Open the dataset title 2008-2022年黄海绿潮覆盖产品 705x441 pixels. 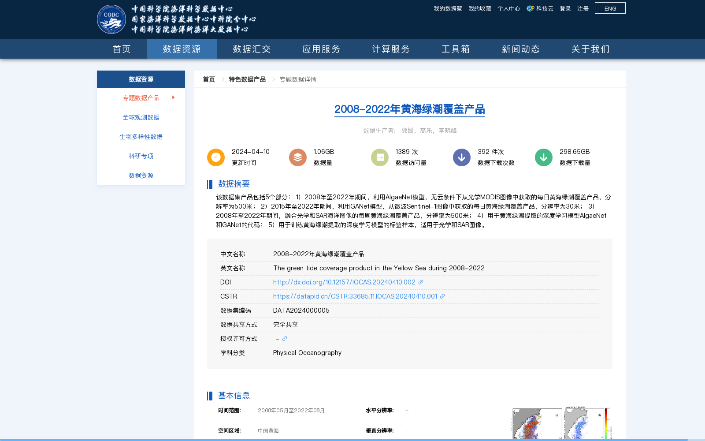coord(410,110)
